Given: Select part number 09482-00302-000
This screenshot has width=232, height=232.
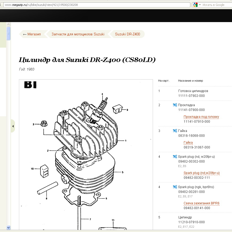Looking at the screenshot, I should coord(191,161).
